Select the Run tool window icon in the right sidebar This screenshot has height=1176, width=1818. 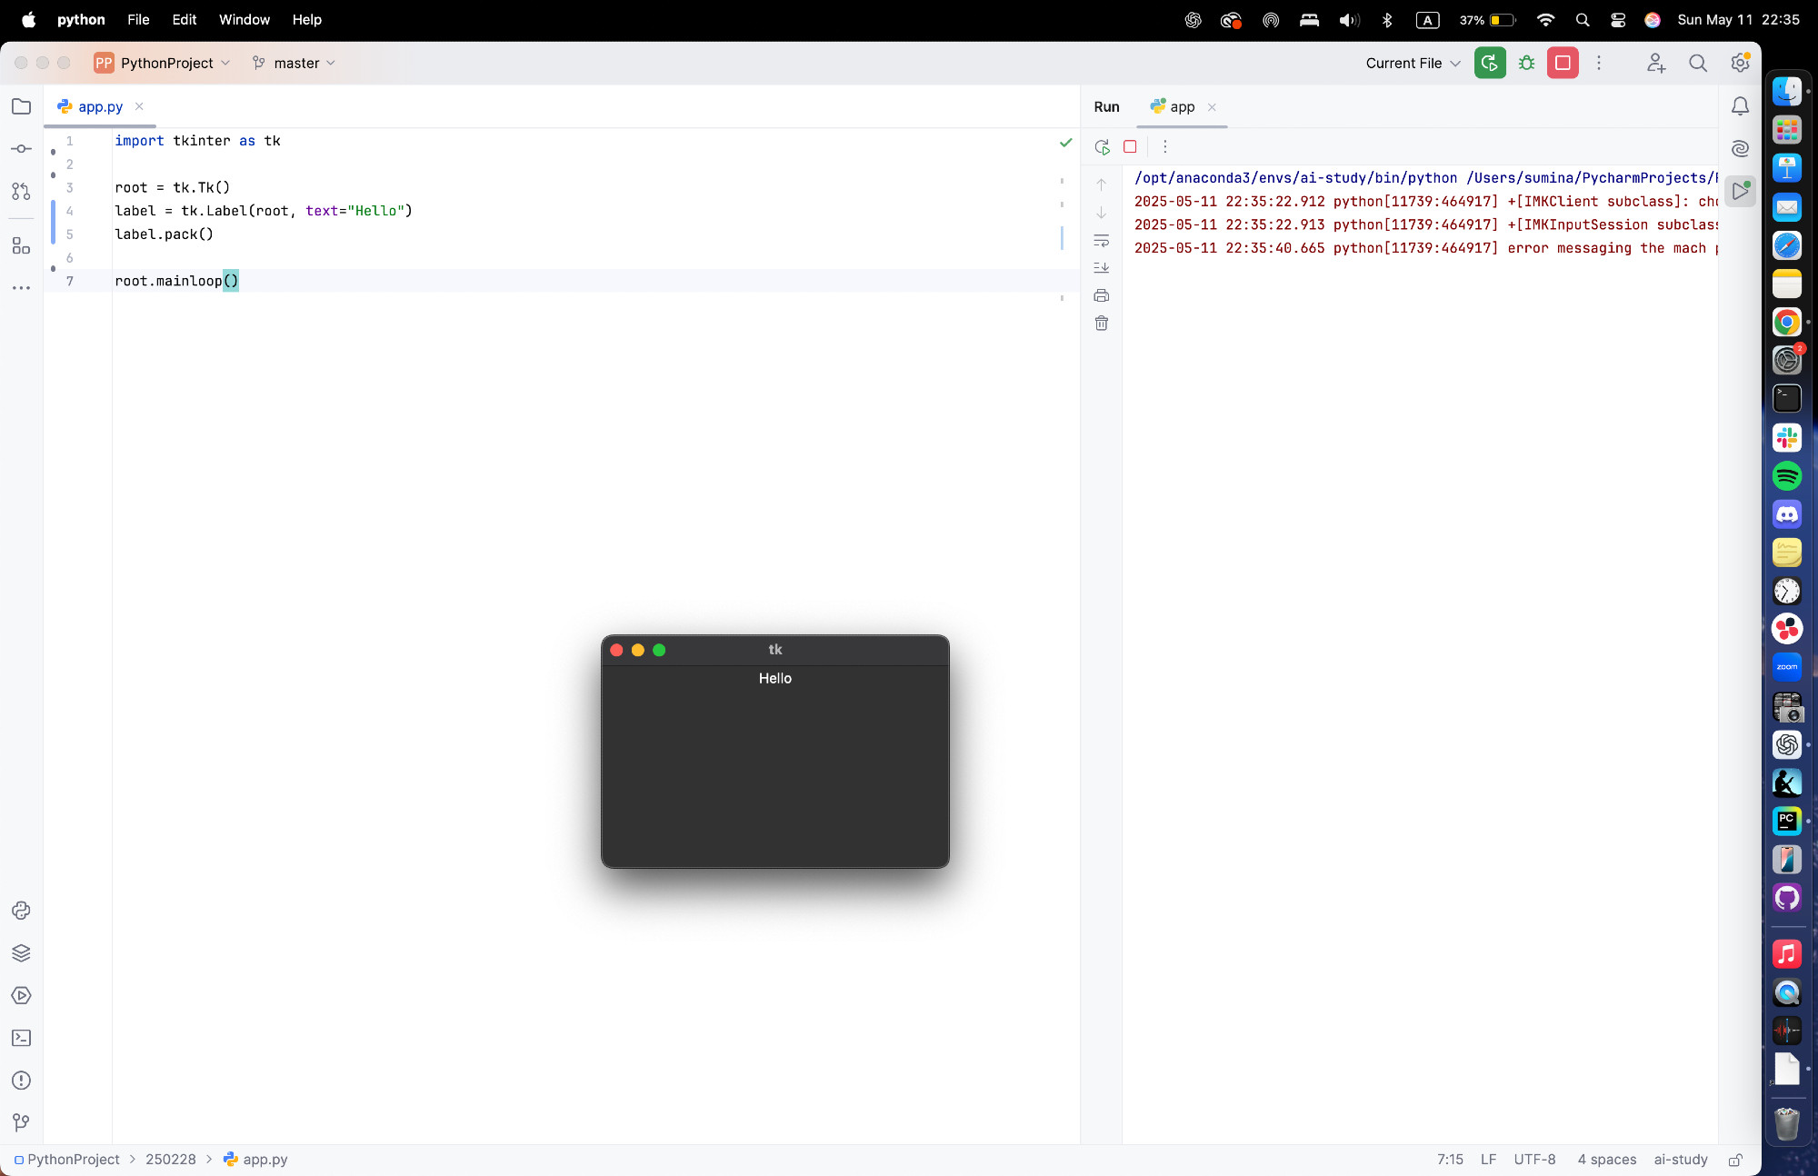pos(1740,191)
